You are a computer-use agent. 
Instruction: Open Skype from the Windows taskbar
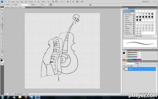32,97
